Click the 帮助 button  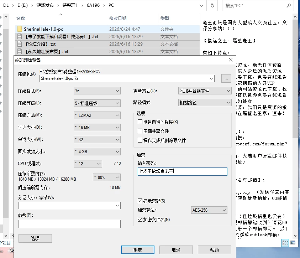(215, 250)
